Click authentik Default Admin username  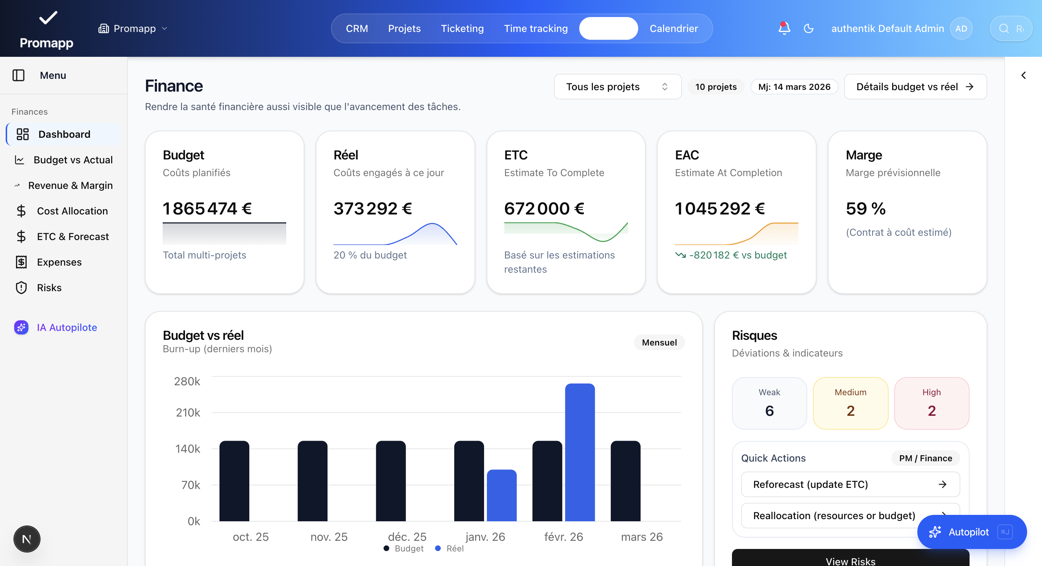coord(888,28)
